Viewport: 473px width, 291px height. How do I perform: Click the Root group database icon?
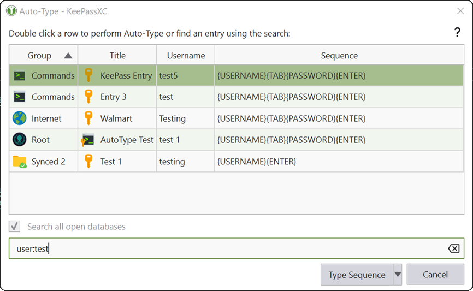pos(20,140)
